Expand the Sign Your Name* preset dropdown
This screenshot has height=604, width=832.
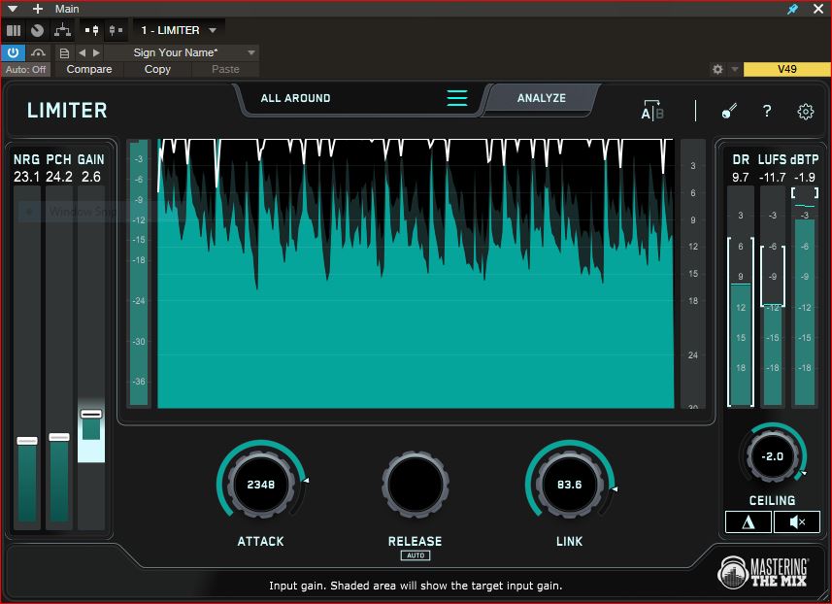click(251, 52)
